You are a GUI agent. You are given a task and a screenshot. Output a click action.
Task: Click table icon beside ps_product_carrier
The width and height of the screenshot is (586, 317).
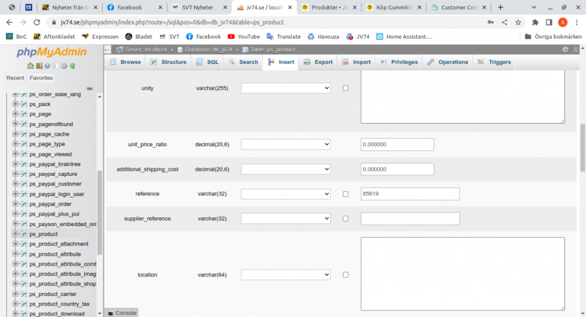[x=24, y=294]
